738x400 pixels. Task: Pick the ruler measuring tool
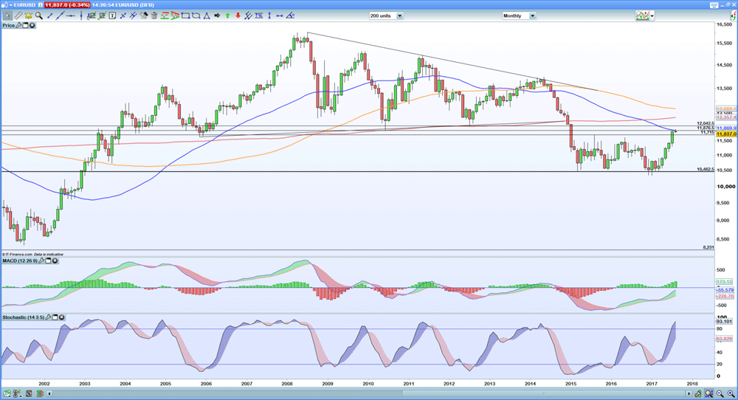18,15
